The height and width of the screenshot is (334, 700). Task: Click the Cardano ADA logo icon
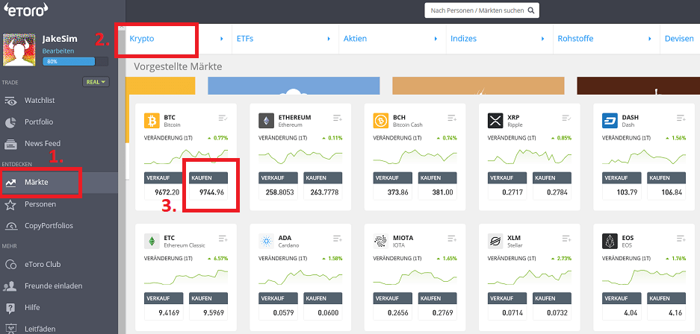(266, 241)
